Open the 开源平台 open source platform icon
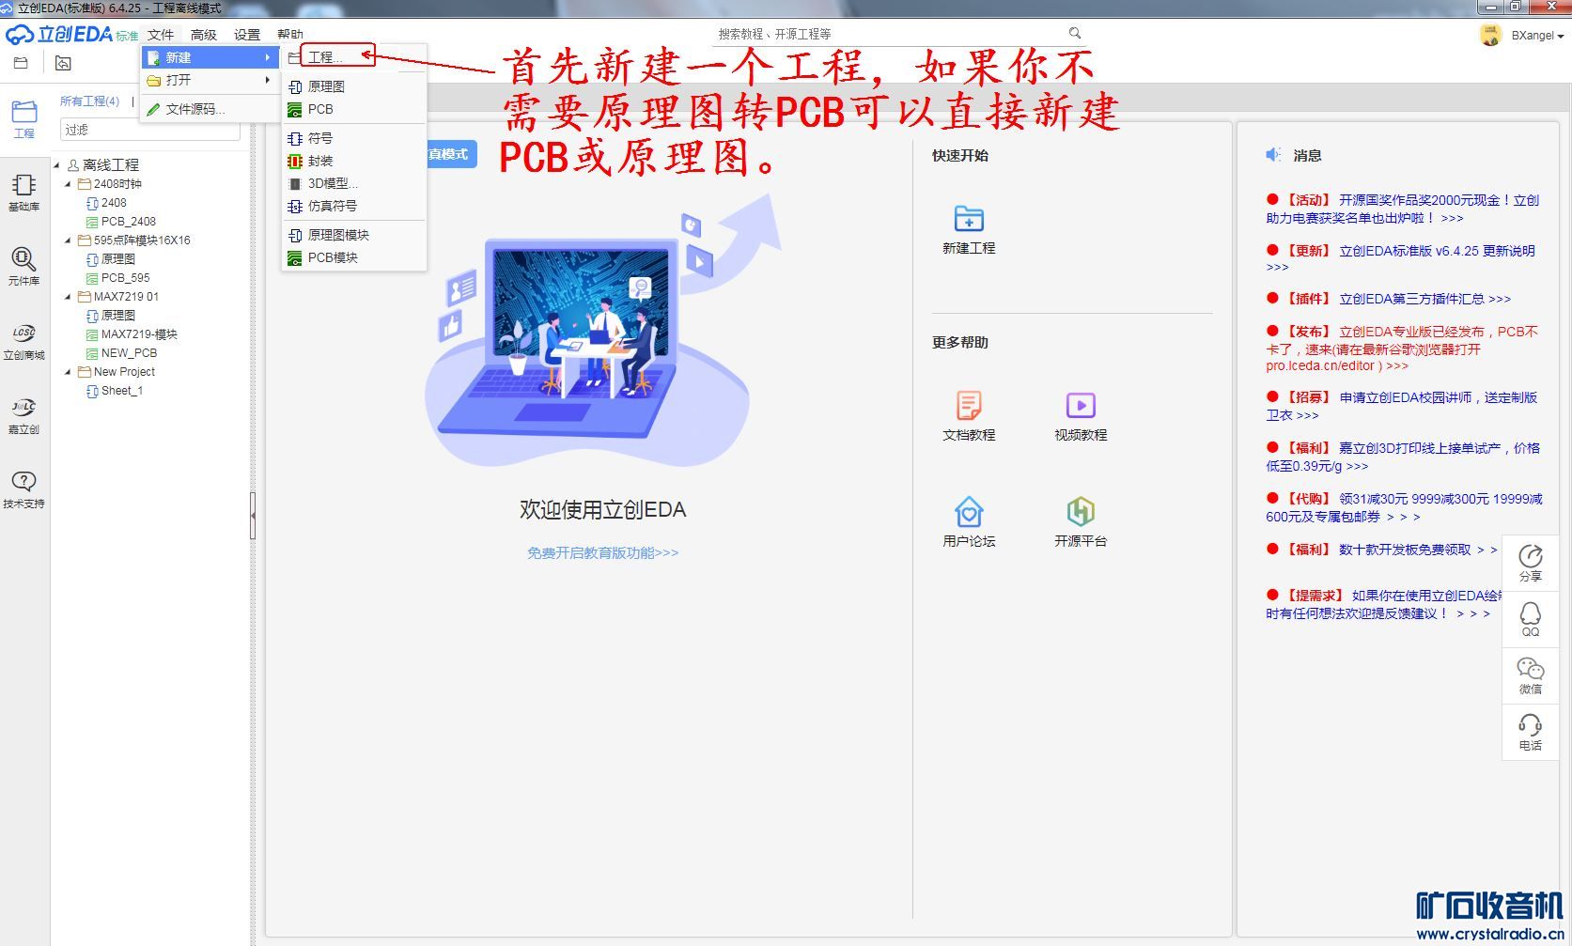Image resolution: width=1572 pixels, height=946 pixels. click(x=1081, y=522)
